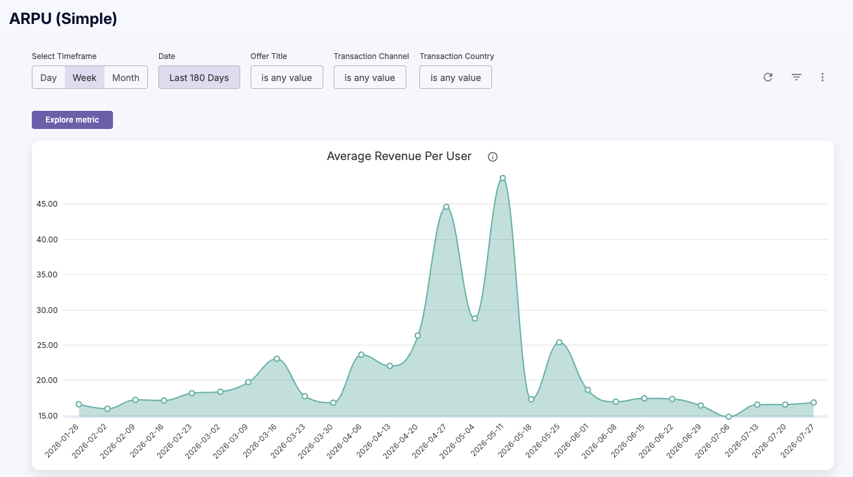Click the data point for 2026-04-27
Screen dimensions: 853x477
(x=446, y=207)
